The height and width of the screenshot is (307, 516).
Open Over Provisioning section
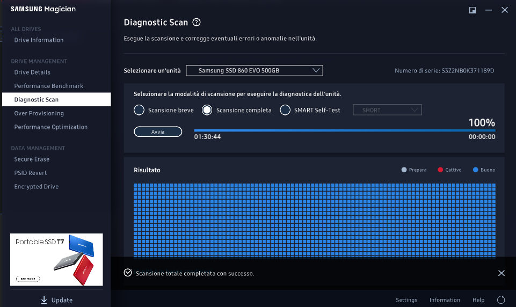tap(39, 113)
